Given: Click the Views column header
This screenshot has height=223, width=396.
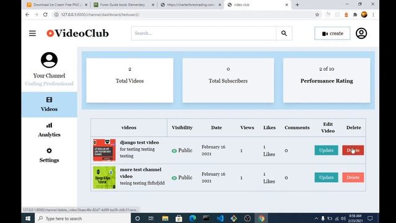Looking at the screenshot, I should [247, 128].
